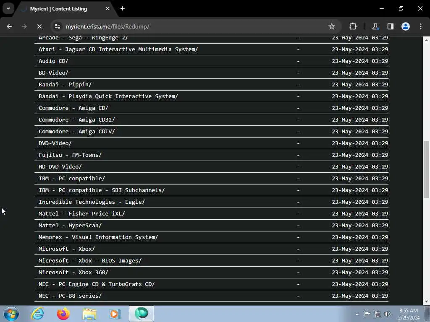Open Atari - Jaguar CD Interactive Multimedia System folder
Viewport: 430px width, 322px height.
point(118,49)
